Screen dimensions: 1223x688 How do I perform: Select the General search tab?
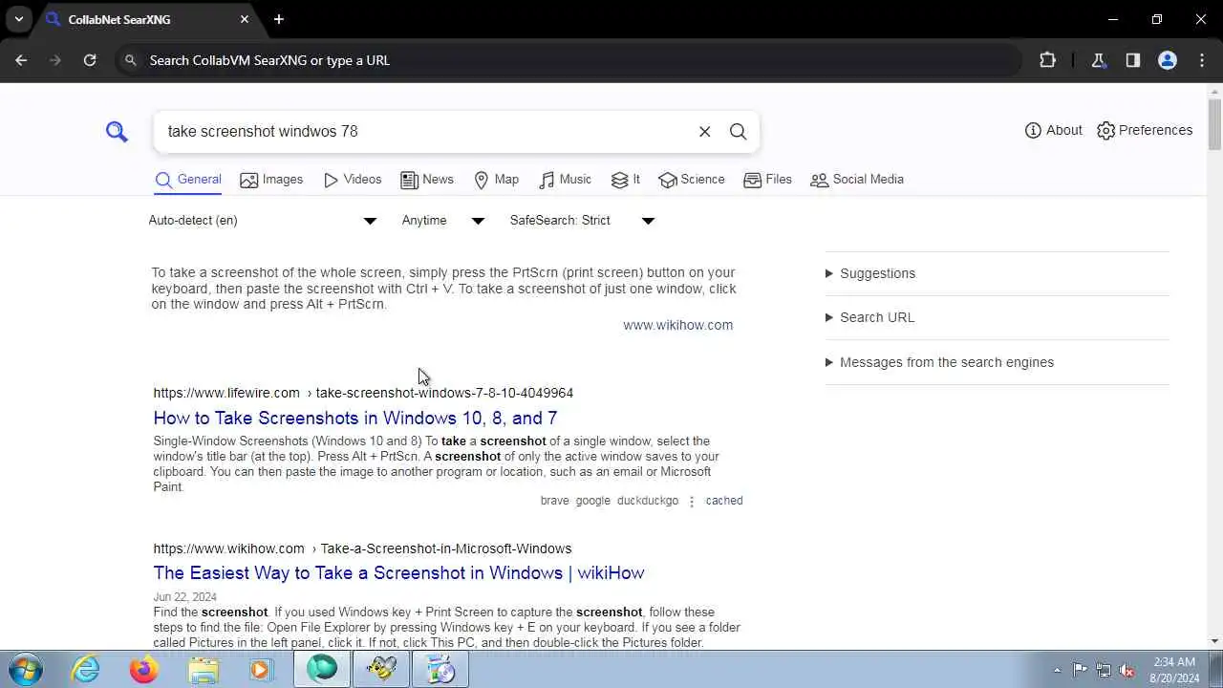point(188,180)
